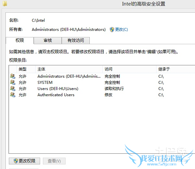Sort by the 主体 column header
The image size is (195, 169).
pos(69,69)
